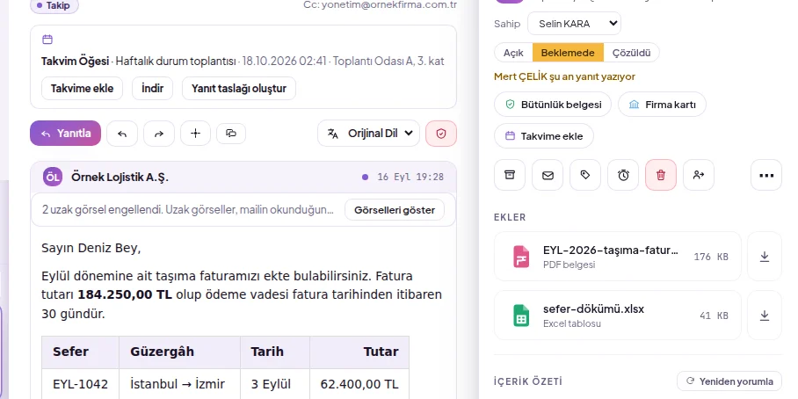Archive the conversation using the box icon
Screen dimensions: 798x399
[x=510, y=175]
